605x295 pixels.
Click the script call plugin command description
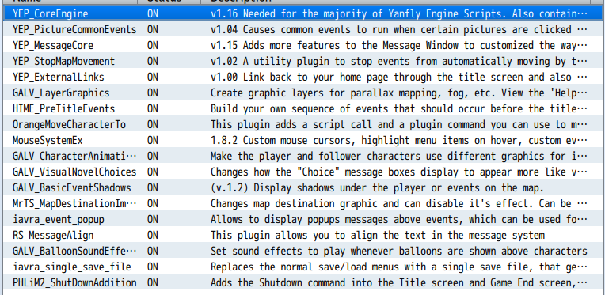[x=399, y=124]
